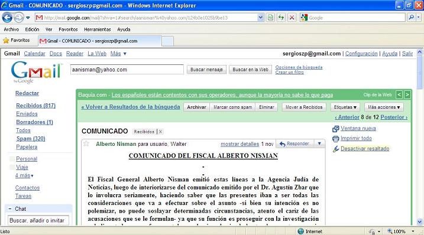This screenshot has height=235, width=424.
Task: Show the next web clip arrow
Action: point(407,94)
